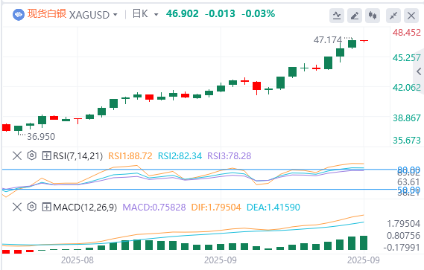The image size is (424, 270).
Task: Click the tallest rightmost MACD histogram bar
Action: coord(364,242)
